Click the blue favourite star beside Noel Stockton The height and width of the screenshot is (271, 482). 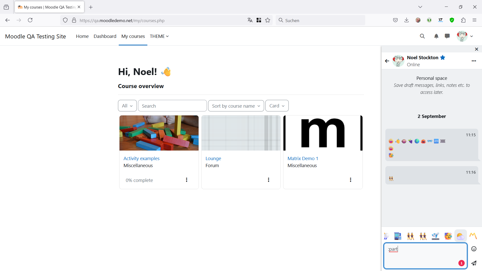tap(443, 57)
